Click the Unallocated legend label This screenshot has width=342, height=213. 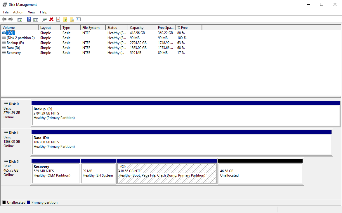16,203
